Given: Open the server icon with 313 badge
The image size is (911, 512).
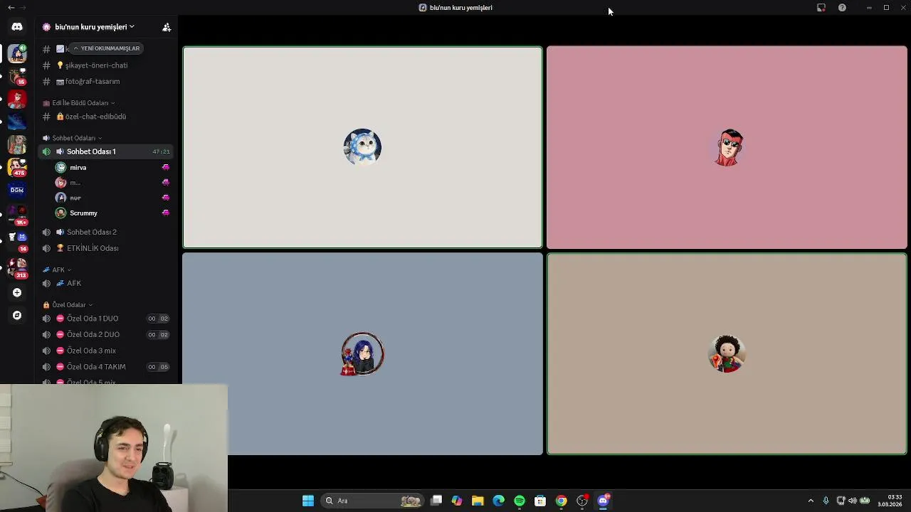Looking at the screenshot, I should 17,270.
